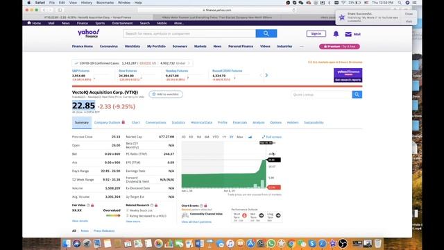Click the Sign in button
The width and height of the screenshot is (444, 250).
[x=316, y=34]
